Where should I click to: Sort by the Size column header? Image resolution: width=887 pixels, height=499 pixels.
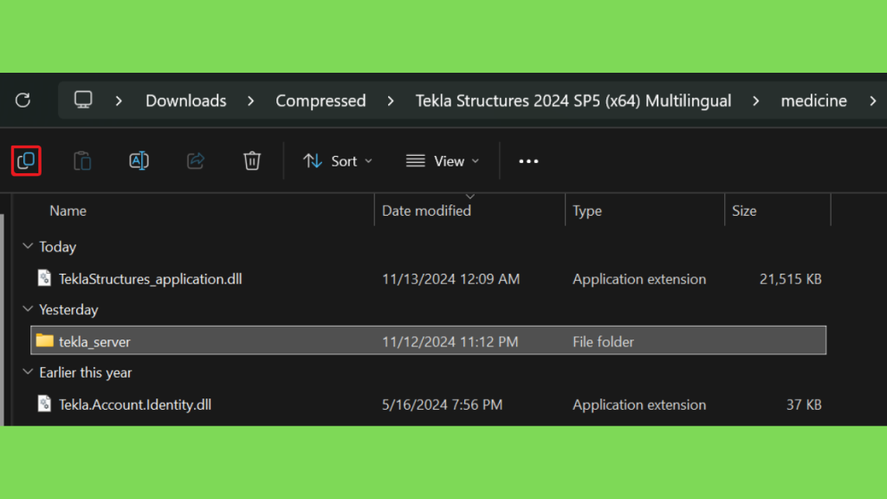coord(744,211)
